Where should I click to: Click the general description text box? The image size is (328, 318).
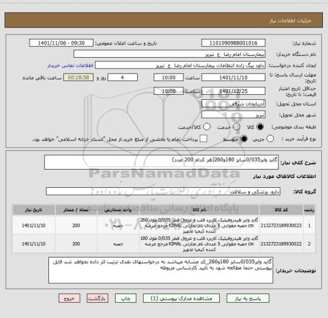coord(161,162)
